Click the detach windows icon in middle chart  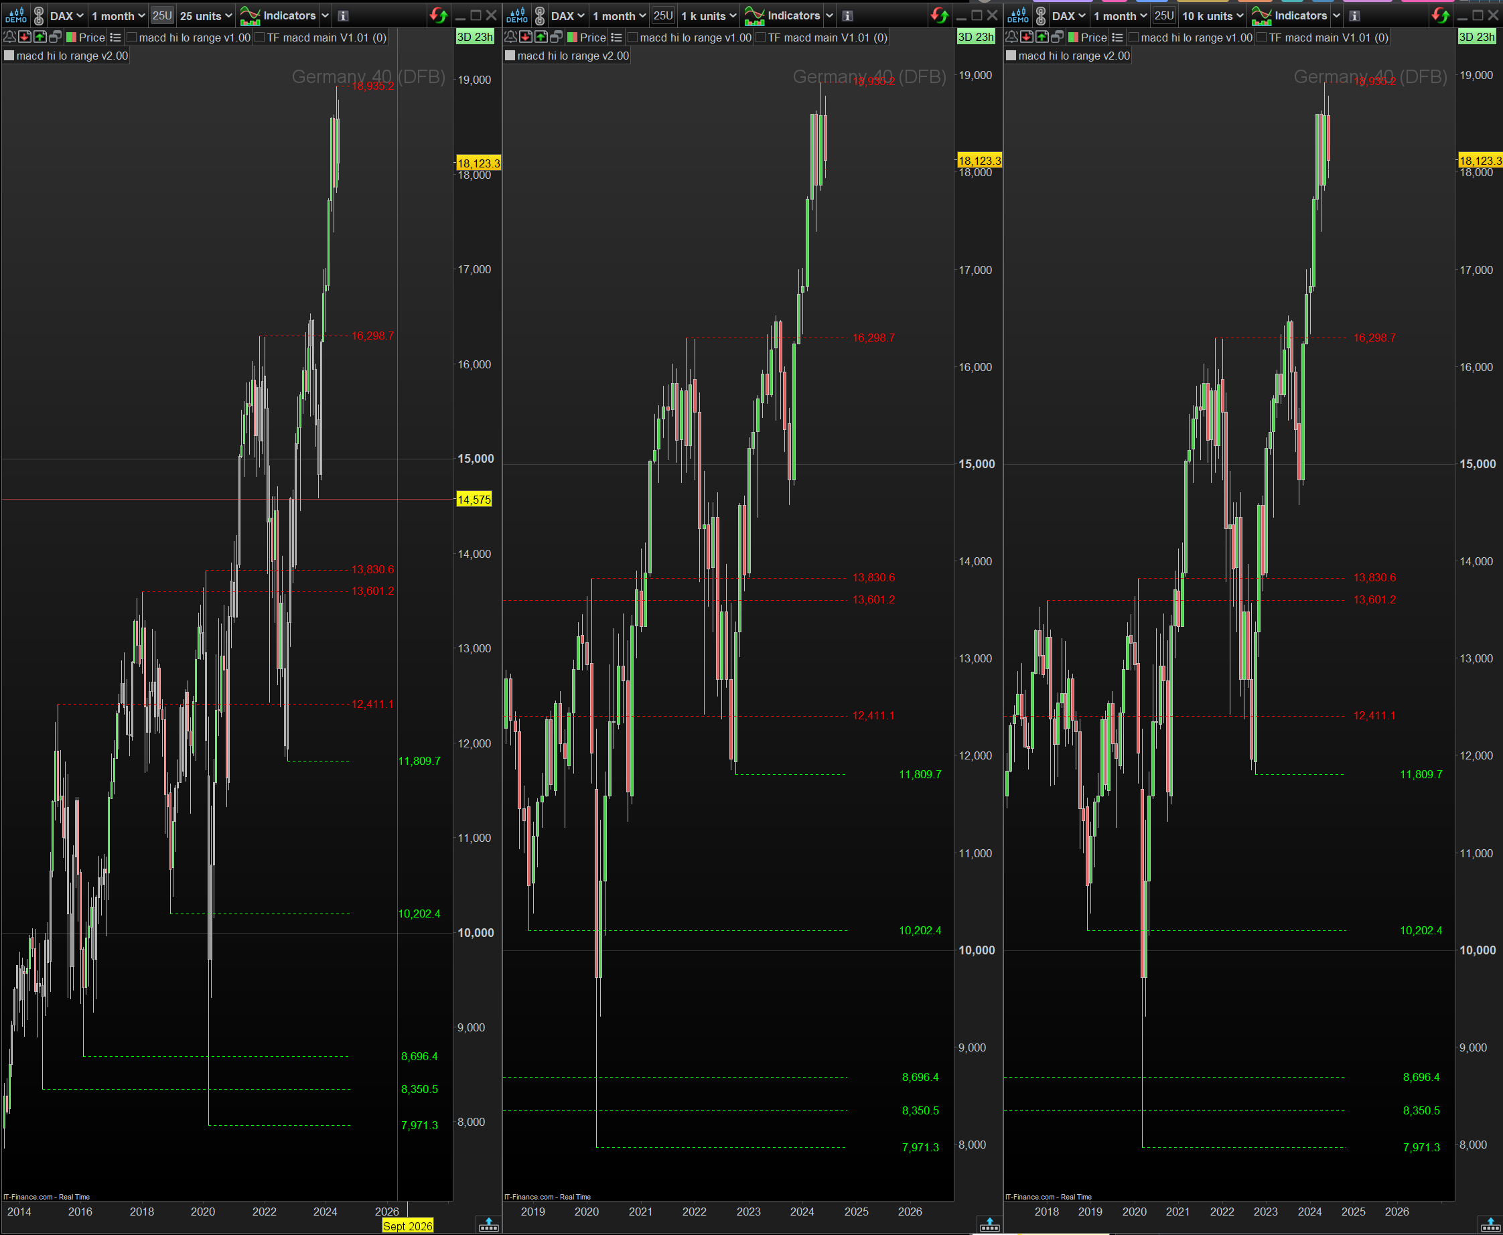pos(556,37)
